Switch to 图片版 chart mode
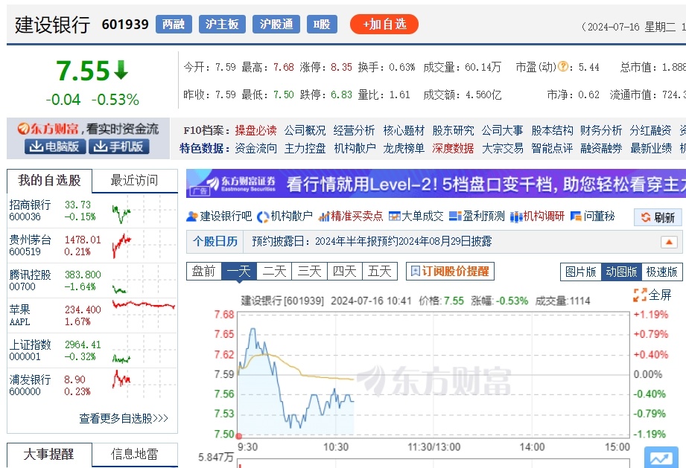Screen dimensions: 686x468 pos(580,272)
